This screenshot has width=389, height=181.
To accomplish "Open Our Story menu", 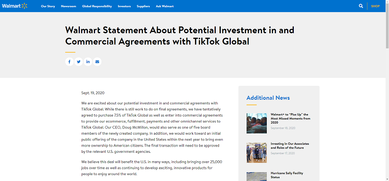I will pos(48,6).
